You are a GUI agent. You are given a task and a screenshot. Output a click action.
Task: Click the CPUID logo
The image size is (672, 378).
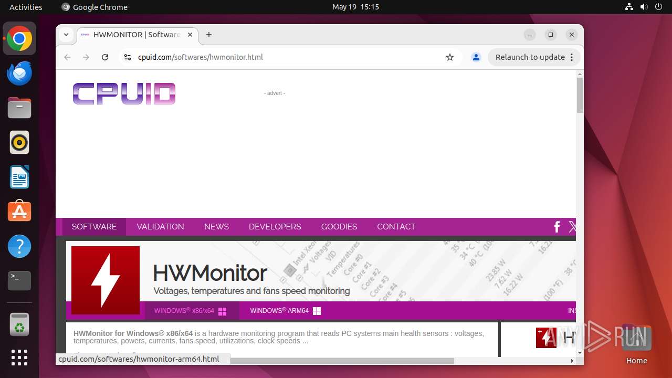pos(124,93)
